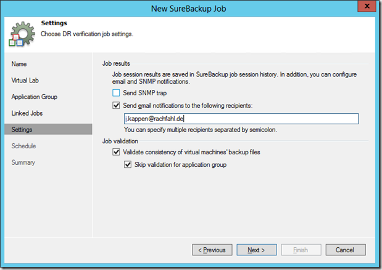The height and width of the screenshot is (270, 382).
Task: Uncheck Send email notifications checkbox
Action: click(116, 105)
